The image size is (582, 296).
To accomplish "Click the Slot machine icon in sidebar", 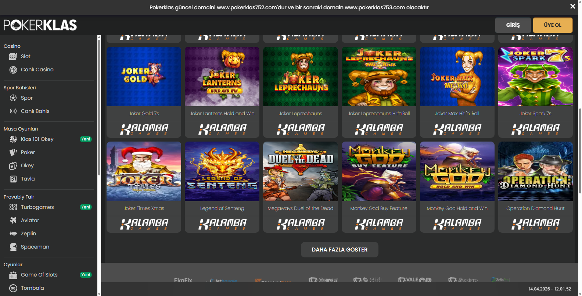I will pyautogui.click(x=13, y=56).
